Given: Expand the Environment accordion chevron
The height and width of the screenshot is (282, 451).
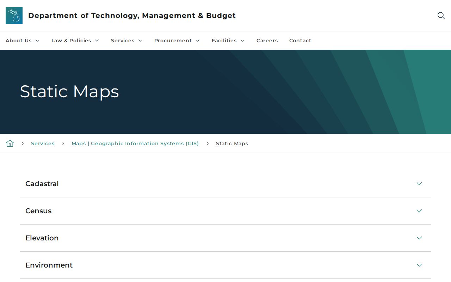Looking at the screenshot, I should pyautogui.click(x=419, y=265).
